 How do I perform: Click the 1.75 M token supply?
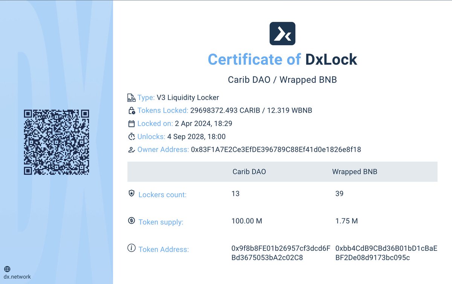click(347, 221)
